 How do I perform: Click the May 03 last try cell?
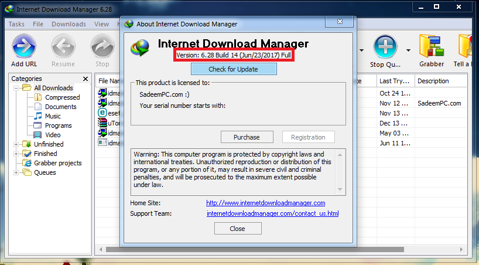click(394, 133)
